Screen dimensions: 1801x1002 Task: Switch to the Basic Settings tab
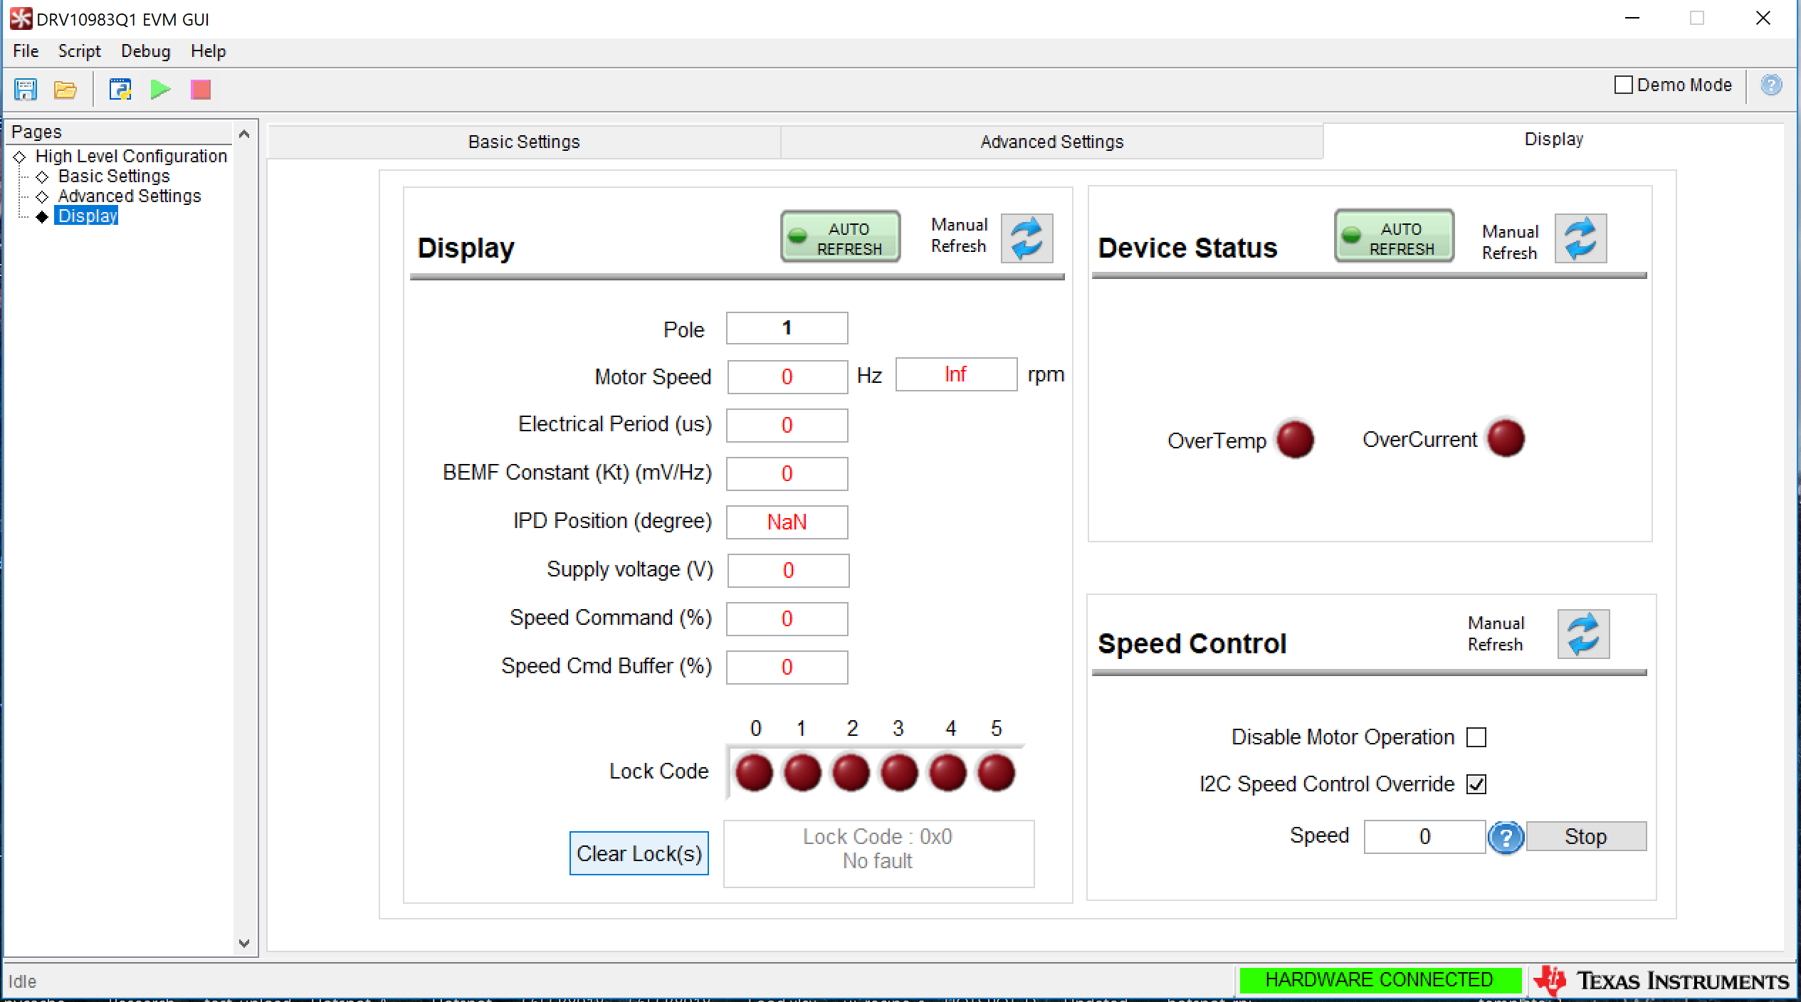[524, 142]
